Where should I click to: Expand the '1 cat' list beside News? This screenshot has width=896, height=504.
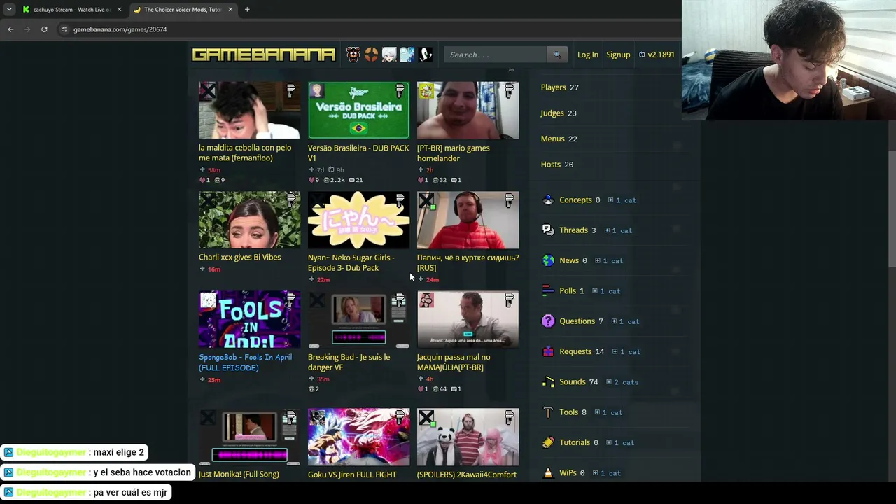pos(608,261)
